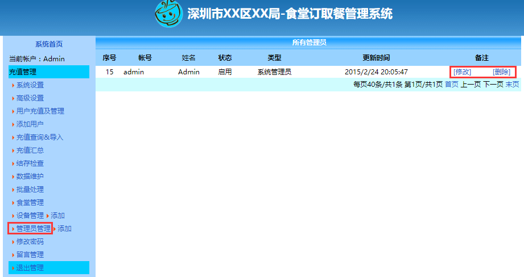Open 修改密码 page
The width and height of the screenshot is (524, 277).
pos(30,242)
